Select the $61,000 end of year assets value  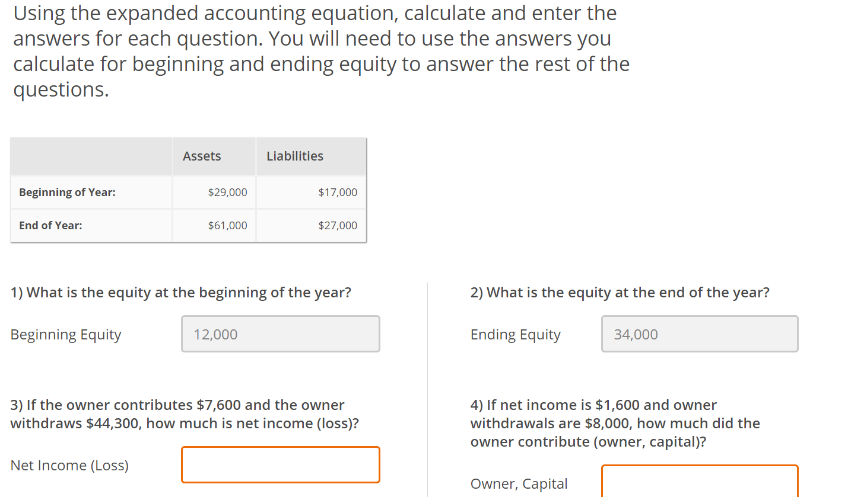pos(228,225)
